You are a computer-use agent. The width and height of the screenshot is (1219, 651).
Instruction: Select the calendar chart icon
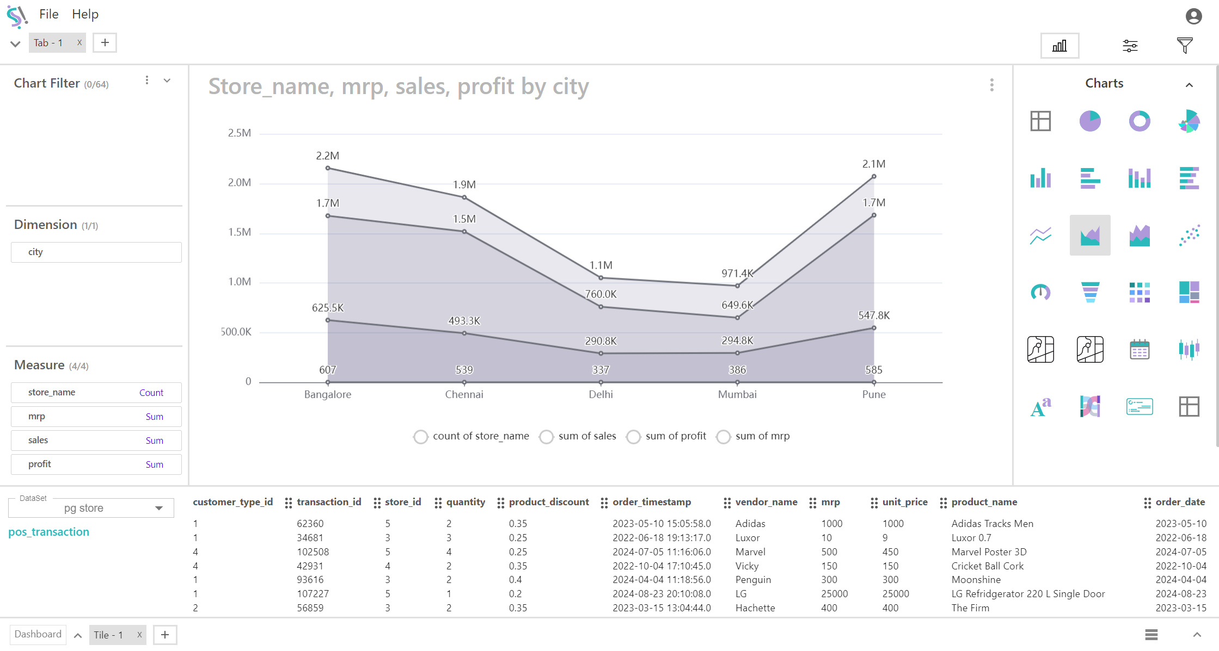[x=1139, y=349]
